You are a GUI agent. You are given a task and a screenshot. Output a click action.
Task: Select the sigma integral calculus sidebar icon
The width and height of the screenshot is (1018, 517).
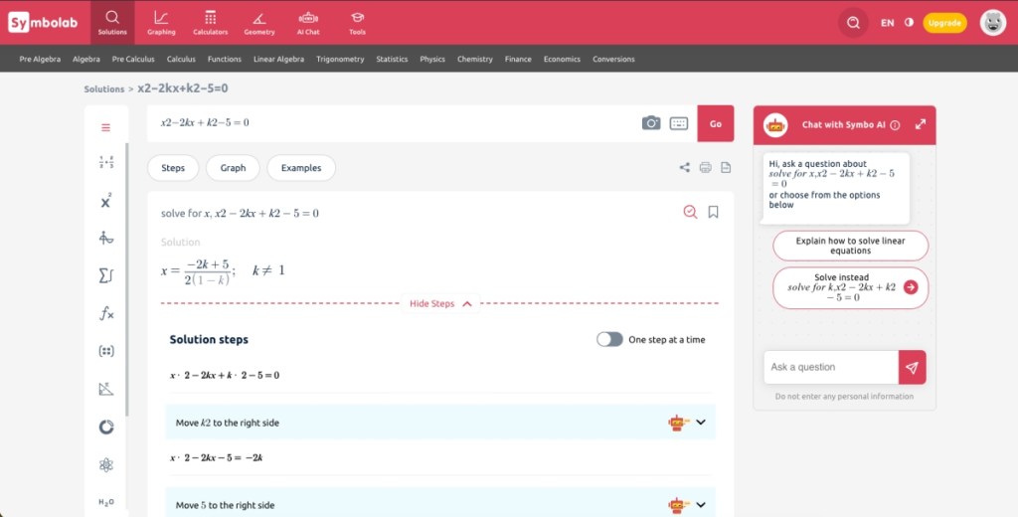click(105, 276)
